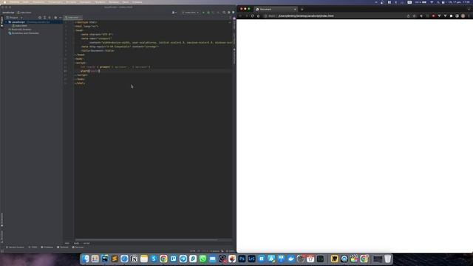Open the Chrome profile avatar
Viewport: 473px width, 266px height.
pyautogui.click(x=463, y=16)
